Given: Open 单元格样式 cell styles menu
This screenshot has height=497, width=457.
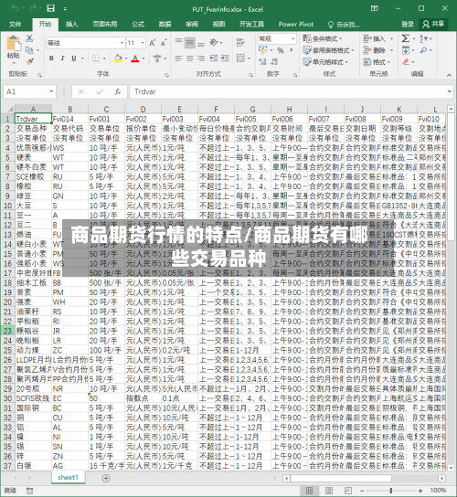Looking at the screenshot, I should click(325, 62).
